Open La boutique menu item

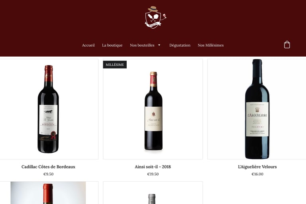tap(112, 45)
